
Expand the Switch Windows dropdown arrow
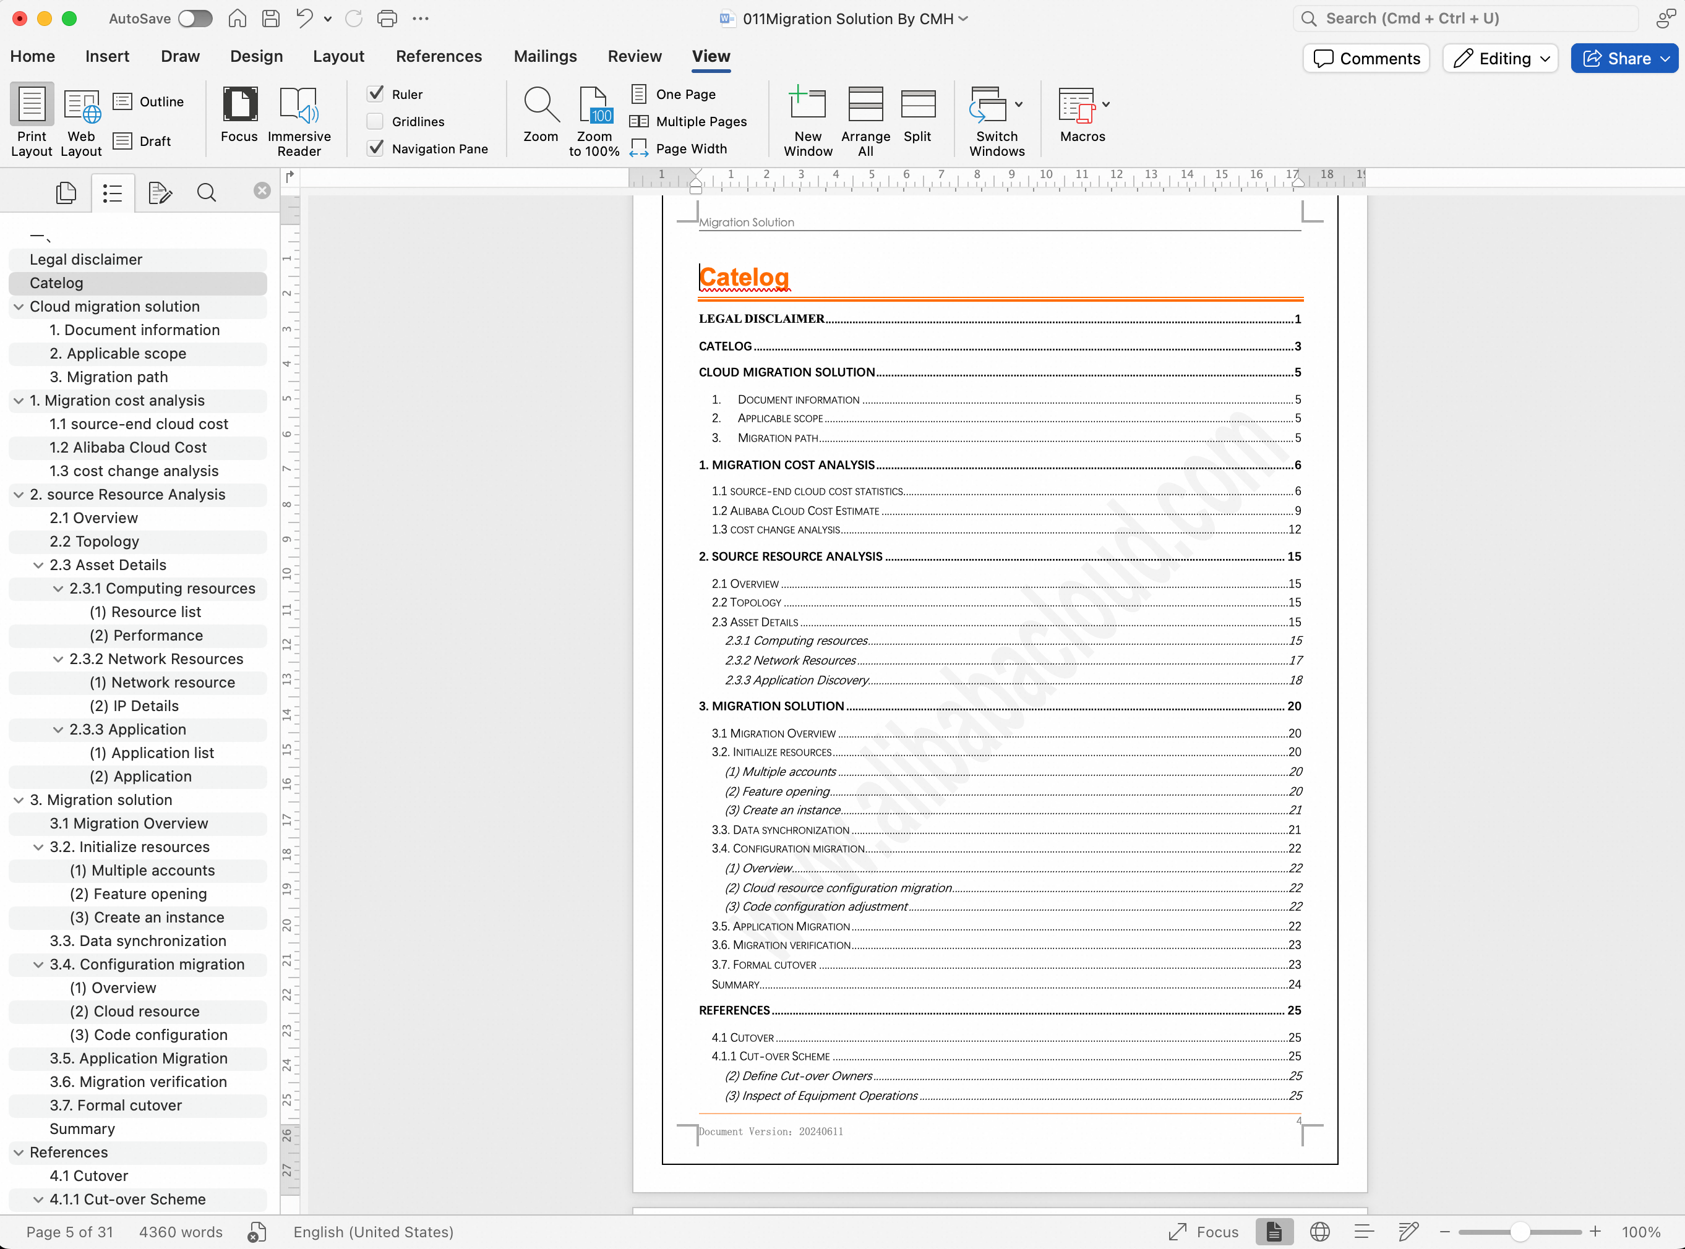pos(1019,104)
